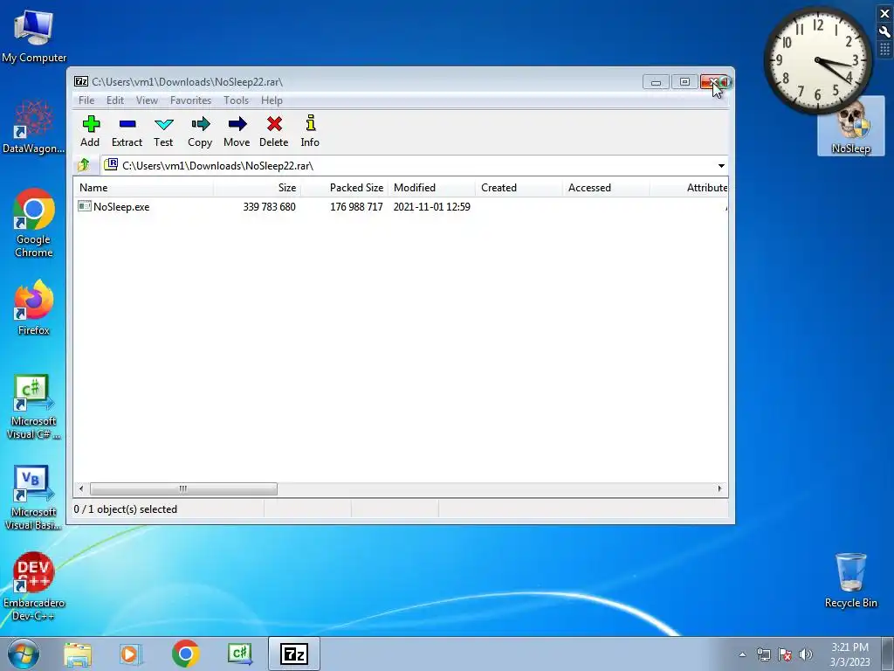894x671 pixels.
Task: Open Chrome from the taskbar
Action: pyautogui.click(x=185, y=654)
